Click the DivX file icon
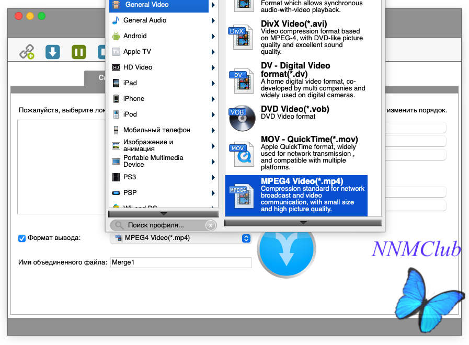This screenshot has height=345, width=469. pos(241,37)
